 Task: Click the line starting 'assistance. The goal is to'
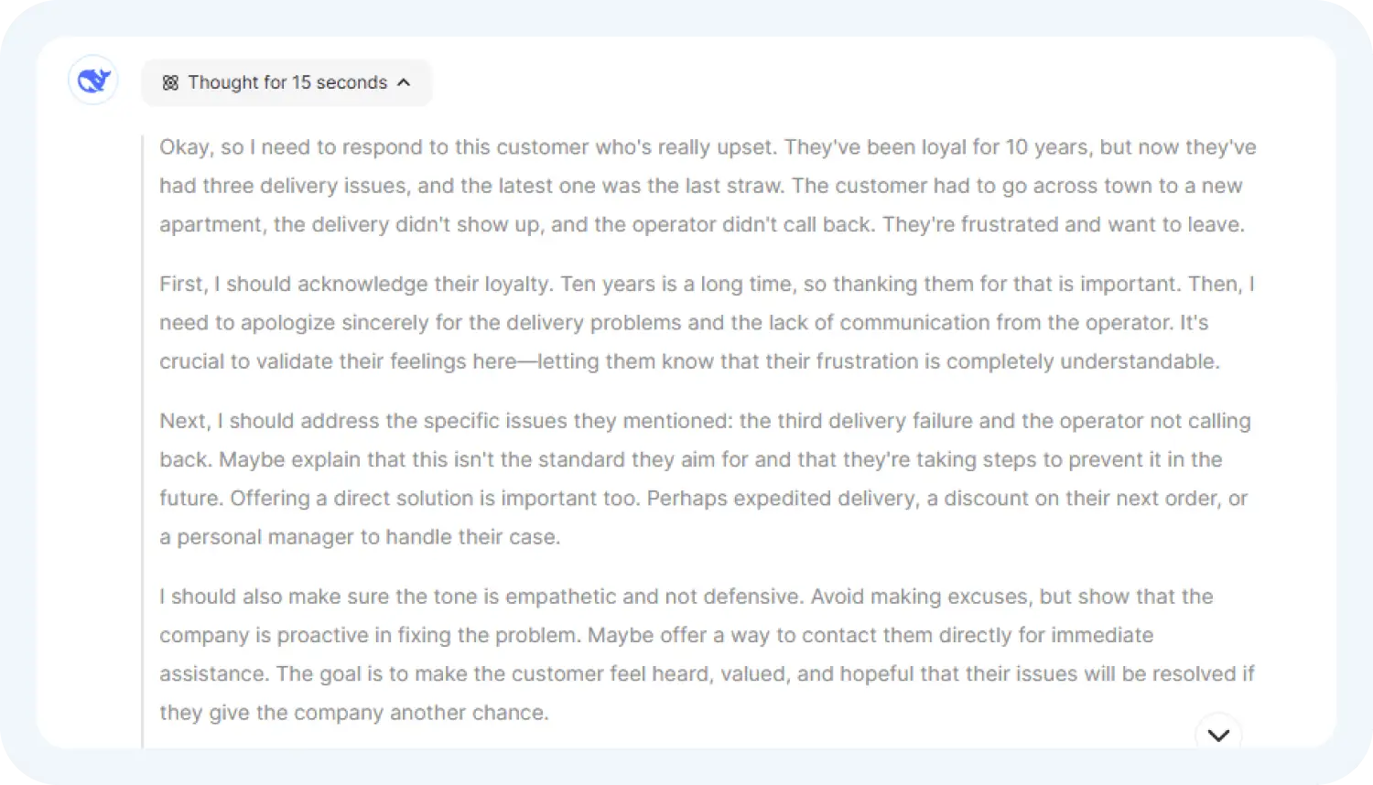(x=706, y=674)
